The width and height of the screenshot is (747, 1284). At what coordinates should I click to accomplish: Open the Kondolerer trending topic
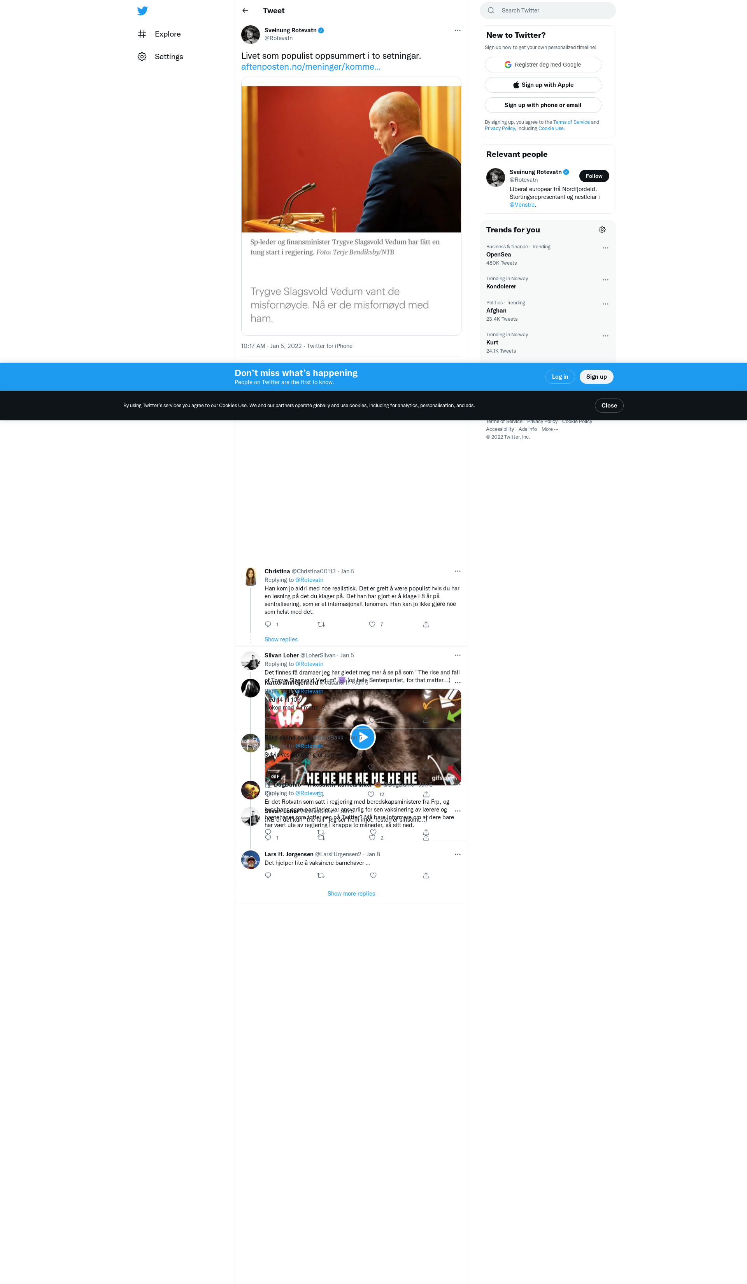pyautogui.click(x=501, y=286)
